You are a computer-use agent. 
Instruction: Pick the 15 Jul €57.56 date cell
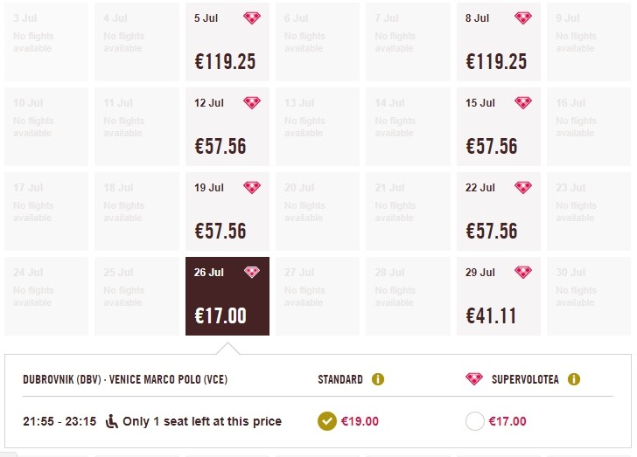pyautogui.click(x=499, y=127)
